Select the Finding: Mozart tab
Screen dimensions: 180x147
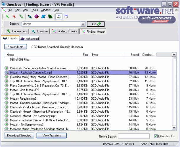[93, 31]
